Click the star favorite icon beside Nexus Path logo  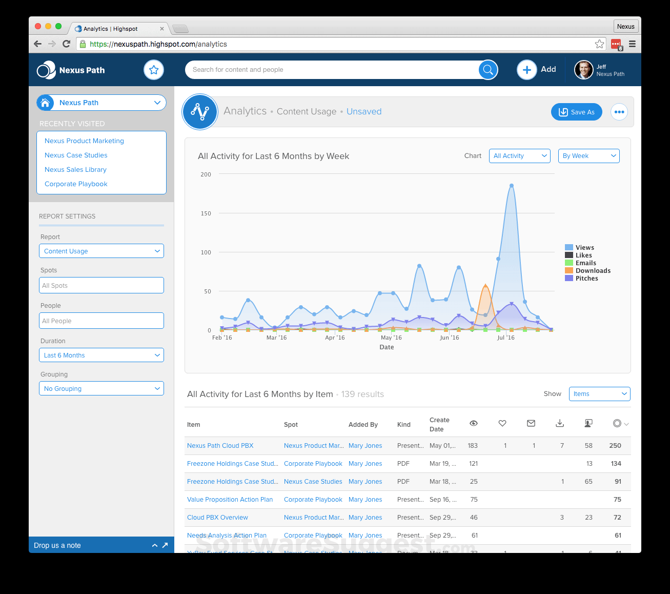(154, 70)
